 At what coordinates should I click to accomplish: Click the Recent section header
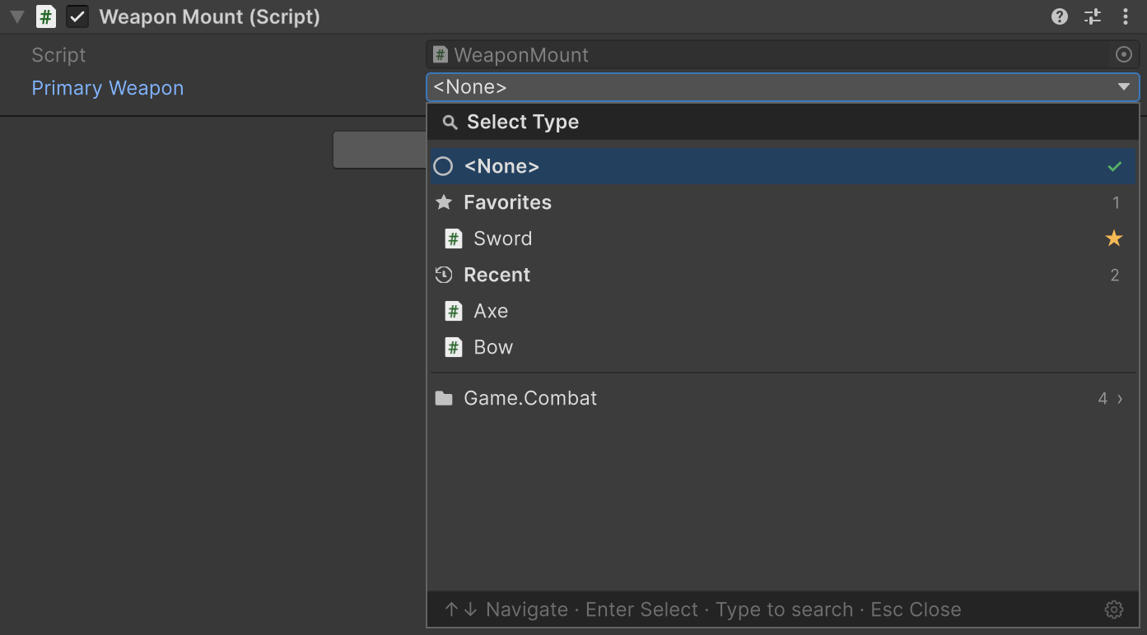pyautogui.click(x=783, y=275)
